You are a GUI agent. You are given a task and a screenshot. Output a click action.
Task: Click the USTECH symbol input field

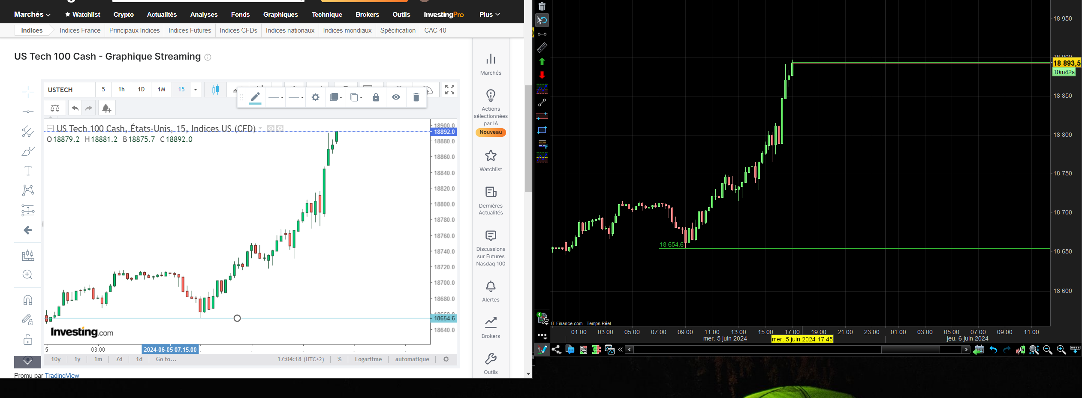tap(69, 90)
